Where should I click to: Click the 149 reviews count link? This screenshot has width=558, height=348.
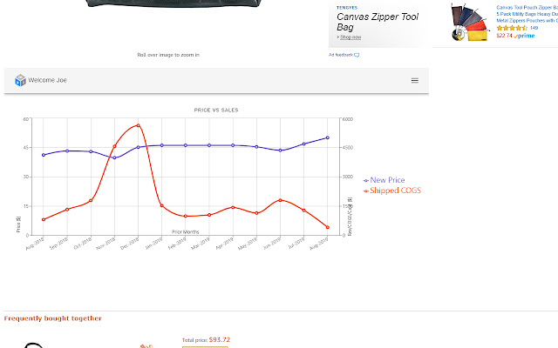pos(534,28)
